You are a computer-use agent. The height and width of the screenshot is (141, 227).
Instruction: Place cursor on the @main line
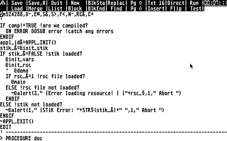point(18,82)
